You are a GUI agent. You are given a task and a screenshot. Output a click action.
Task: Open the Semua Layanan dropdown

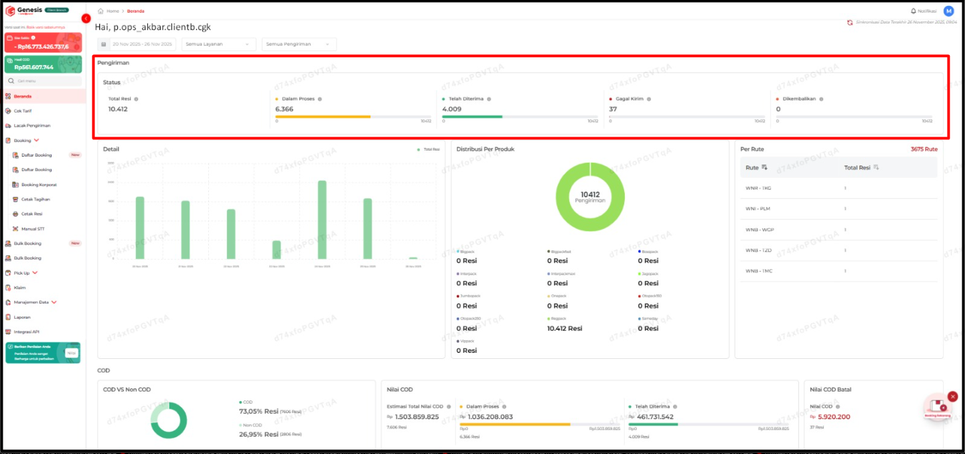[219, 44]
